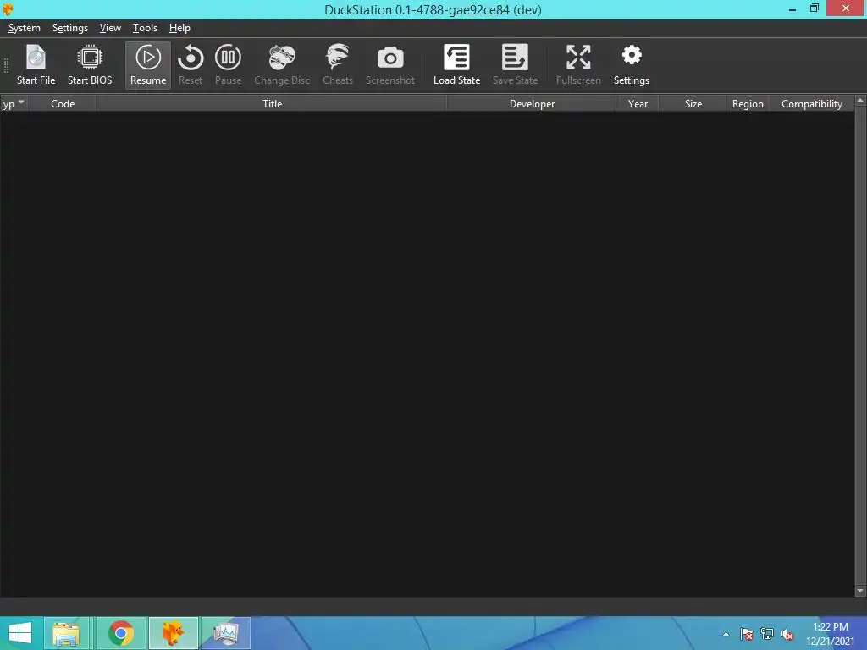Open the System menu
This screenshot has width=867, height=650.
pos(25,28)
